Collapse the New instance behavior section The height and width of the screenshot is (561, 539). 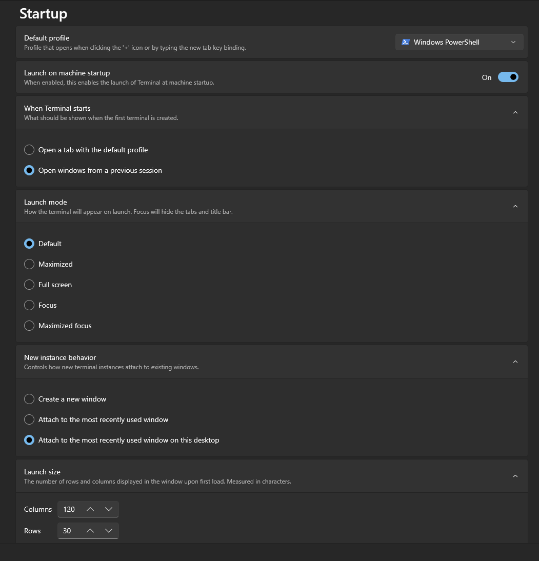515,362
